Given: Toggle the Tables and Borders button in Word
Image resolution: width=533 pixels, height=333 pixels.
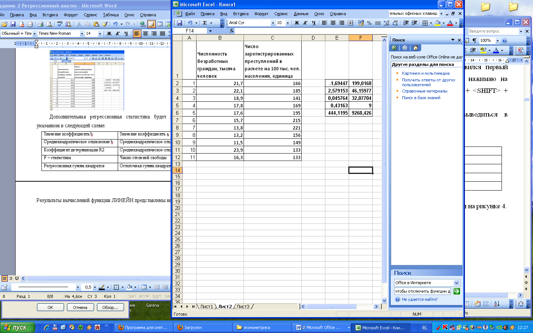Looking at the screenshot, I should pos(151,24).
